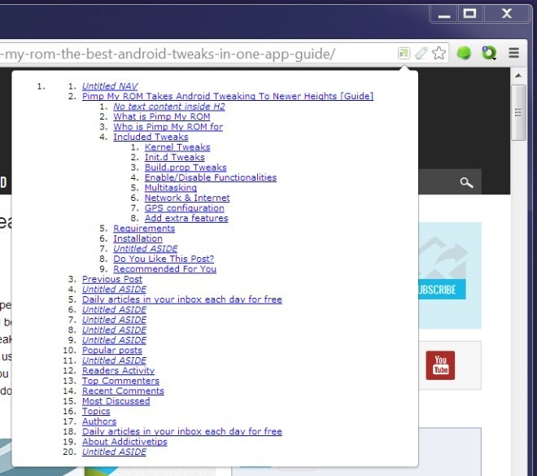Click the vertical scrollbar thumb
The height and width of the screenshot is (476, 537).
click(518, 112)
